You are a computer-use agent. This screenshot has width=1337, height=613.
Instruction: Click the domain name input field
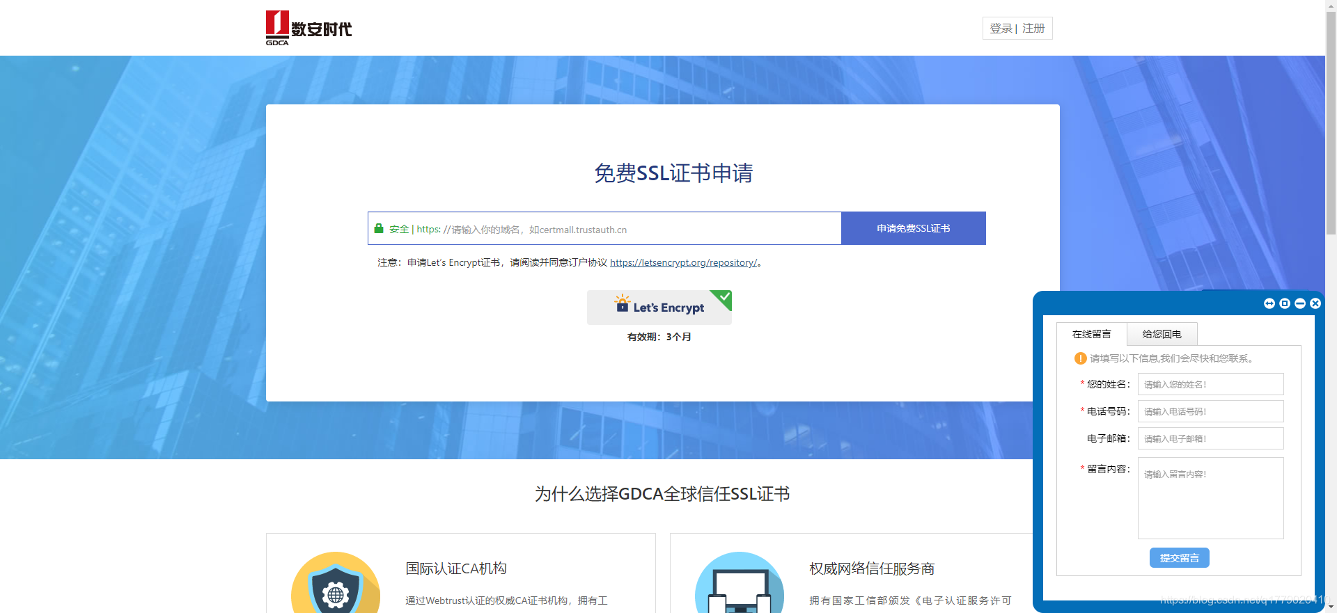[604, 228]
